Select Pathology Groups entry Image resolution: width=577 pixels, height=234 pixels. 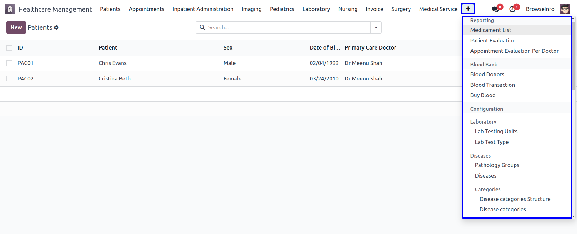pyautogui.click(x=517, y=165)
